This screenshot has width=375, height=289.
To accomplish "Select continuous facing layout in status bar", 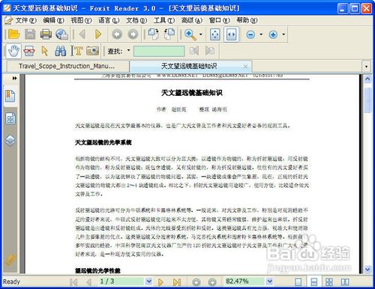I will [329, 282].
